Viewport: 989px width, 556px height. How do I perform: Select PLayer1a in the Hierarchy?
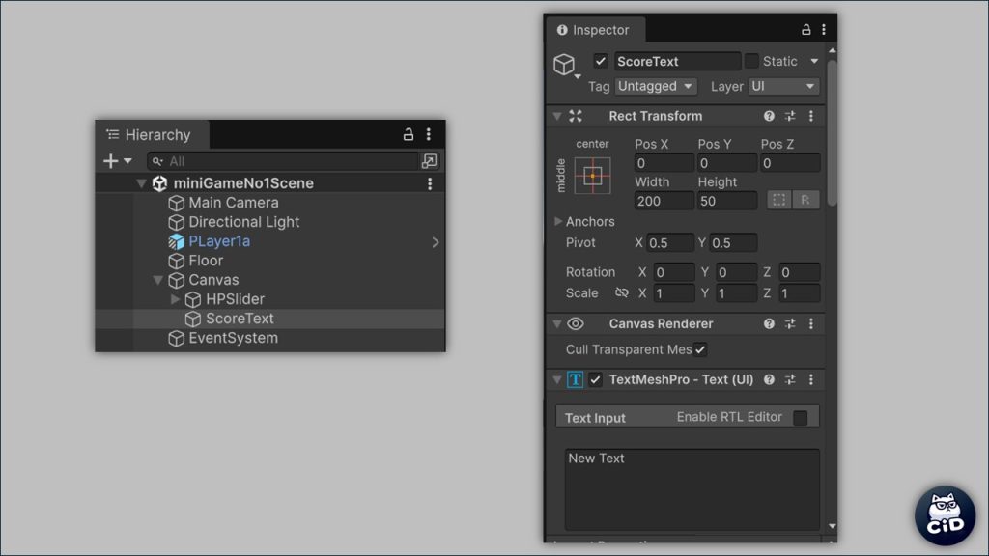click(219, 241)
